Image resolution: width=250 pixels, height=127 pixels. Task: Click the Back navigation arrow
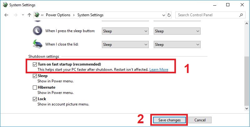[6, 15]
